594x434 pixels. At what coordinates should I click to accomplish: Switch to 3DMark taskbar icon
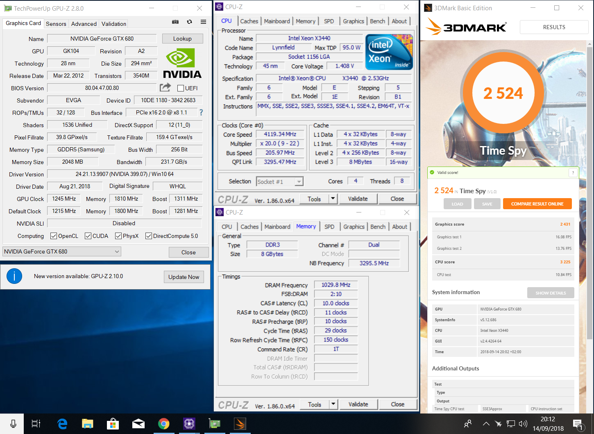(x=240, y=424)
